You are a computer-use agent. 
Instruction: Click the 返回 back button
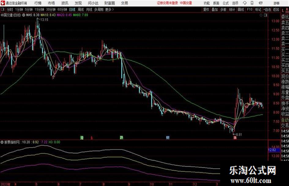(x=276, y=9)
